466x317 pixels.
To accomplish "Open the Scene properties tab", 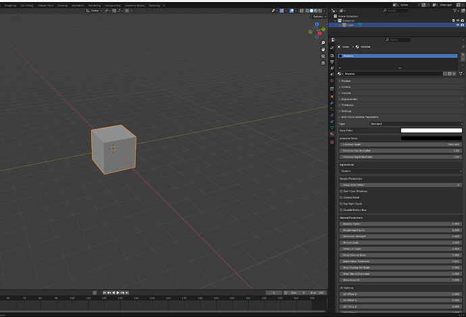I will 332,74.
